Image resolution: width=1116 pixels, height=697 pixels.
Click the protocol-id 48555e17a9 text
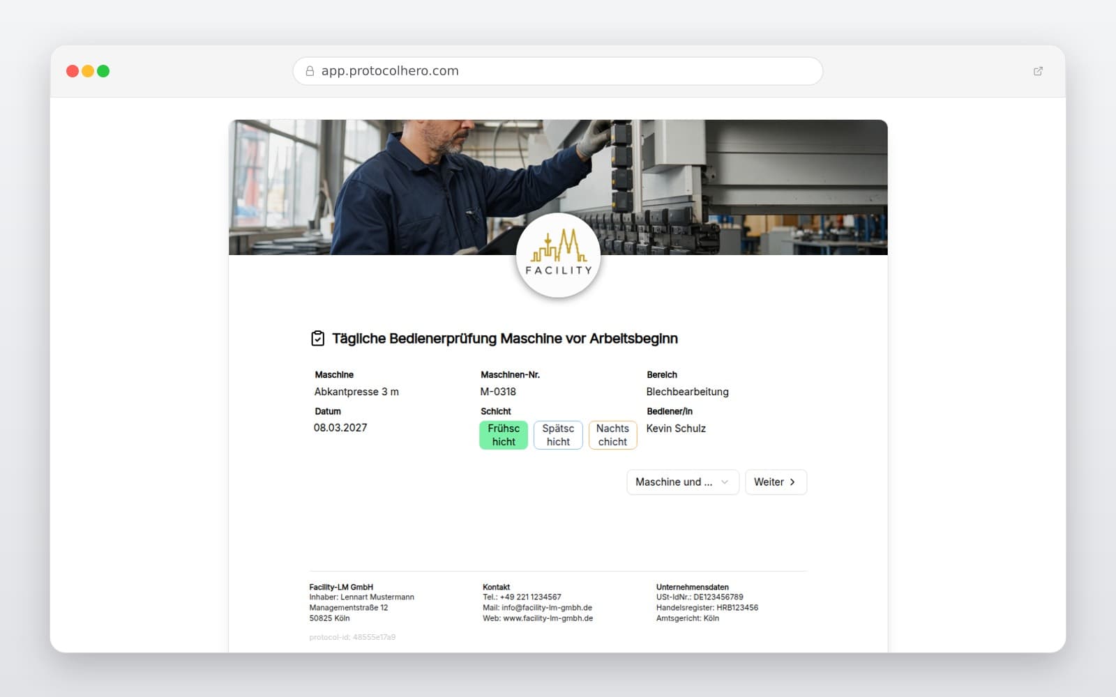click(x=352, y=637)
